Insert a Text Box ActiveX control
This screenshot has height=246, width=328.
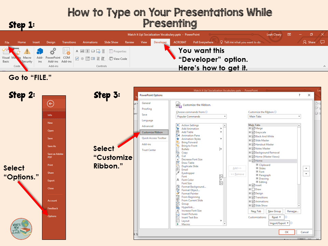click(x=82, y=51)
